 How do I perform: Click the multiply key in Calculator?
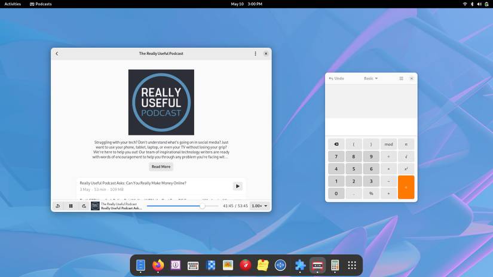388,169
